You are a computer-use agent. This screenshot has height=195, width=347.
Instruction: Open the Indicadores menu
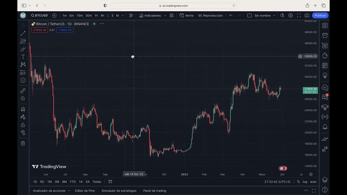150,15
